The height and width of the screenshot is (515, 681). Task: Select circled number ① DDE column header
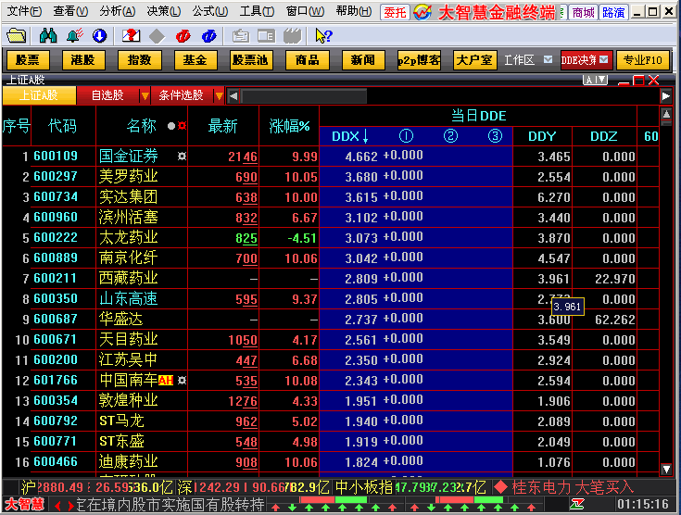(406, 136)
